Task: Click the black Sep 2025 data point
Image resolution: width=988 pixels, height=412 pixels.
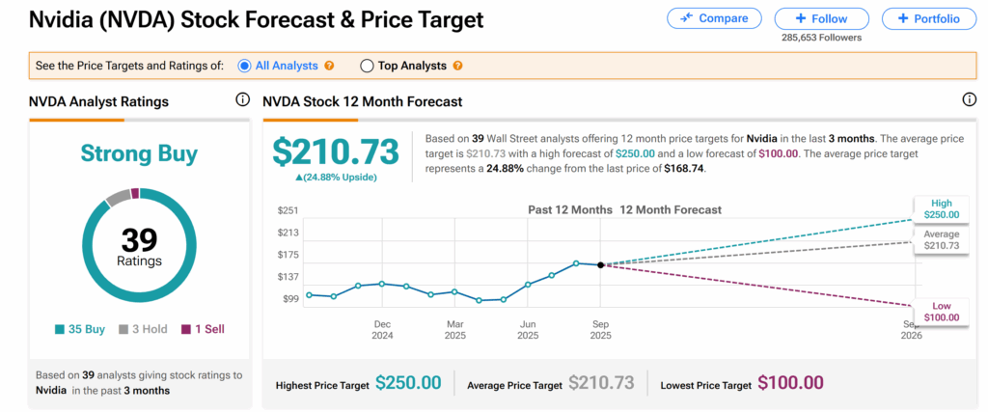Action: click(600, 264)
